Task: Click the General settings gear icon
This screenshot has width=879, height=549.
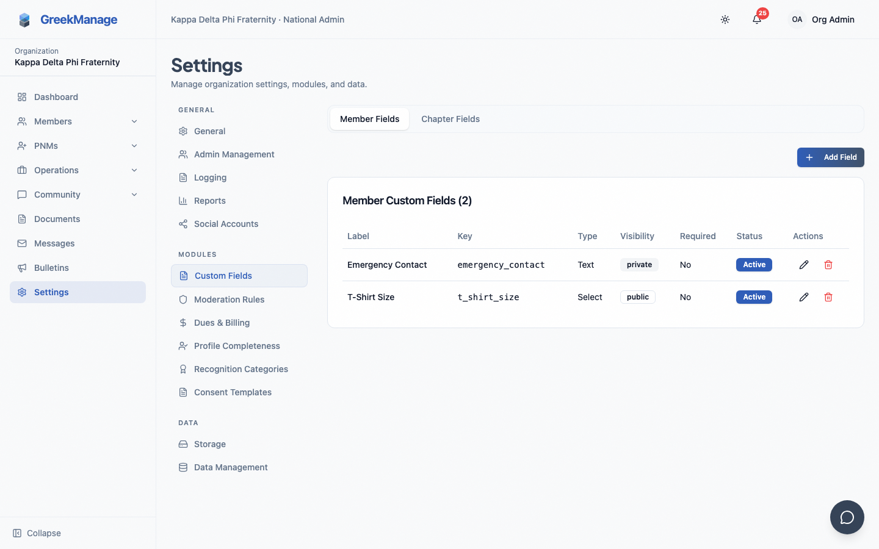Action: coord(183,131)
